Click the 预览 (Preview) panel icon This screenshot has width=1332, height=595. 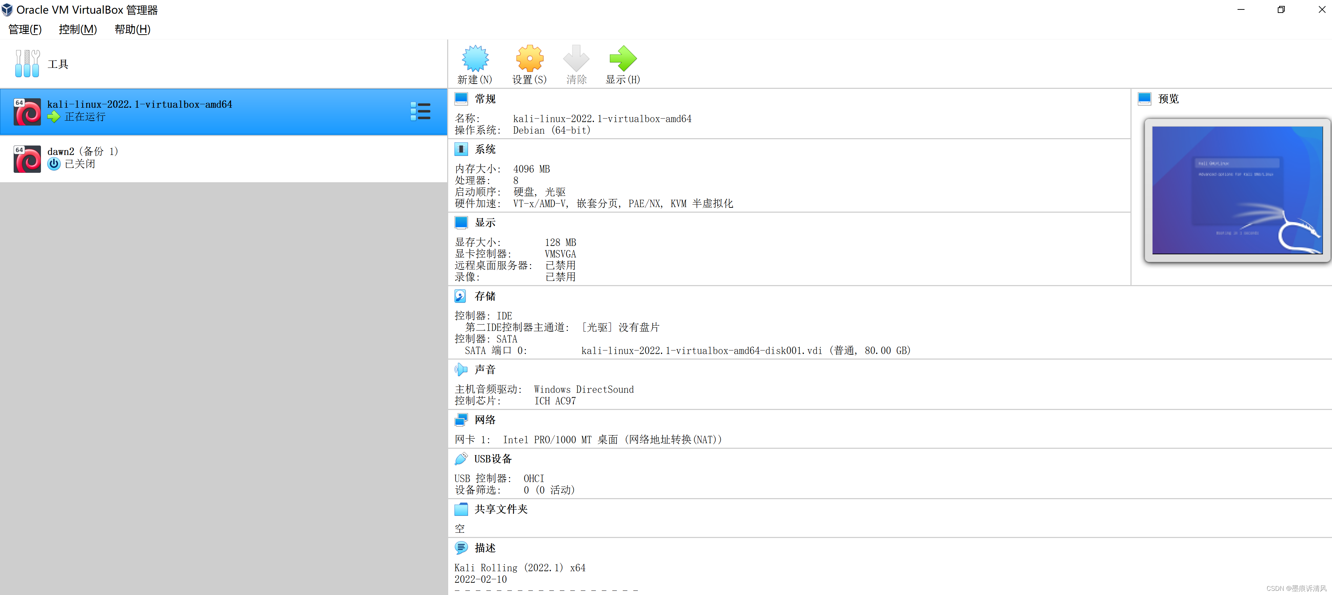pyautogui.click(x=1144, y=98)
